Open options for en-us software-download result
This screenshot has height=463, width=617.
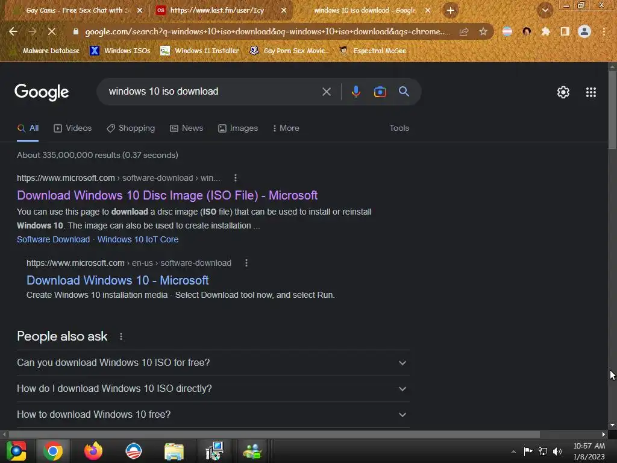(x=246, y=263)
